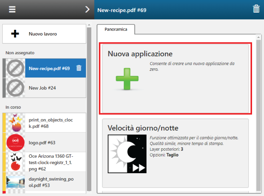Click the Velocità giorno/notte title
Viewport: 264px width, 196px height.
tap(143, 128)
